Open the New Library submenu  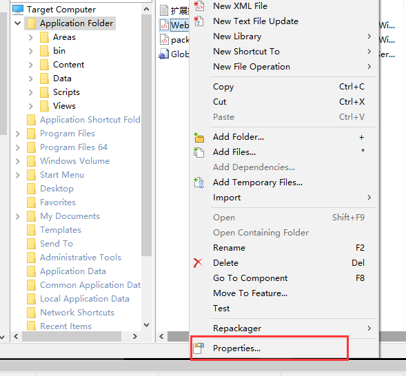[284, 36]
